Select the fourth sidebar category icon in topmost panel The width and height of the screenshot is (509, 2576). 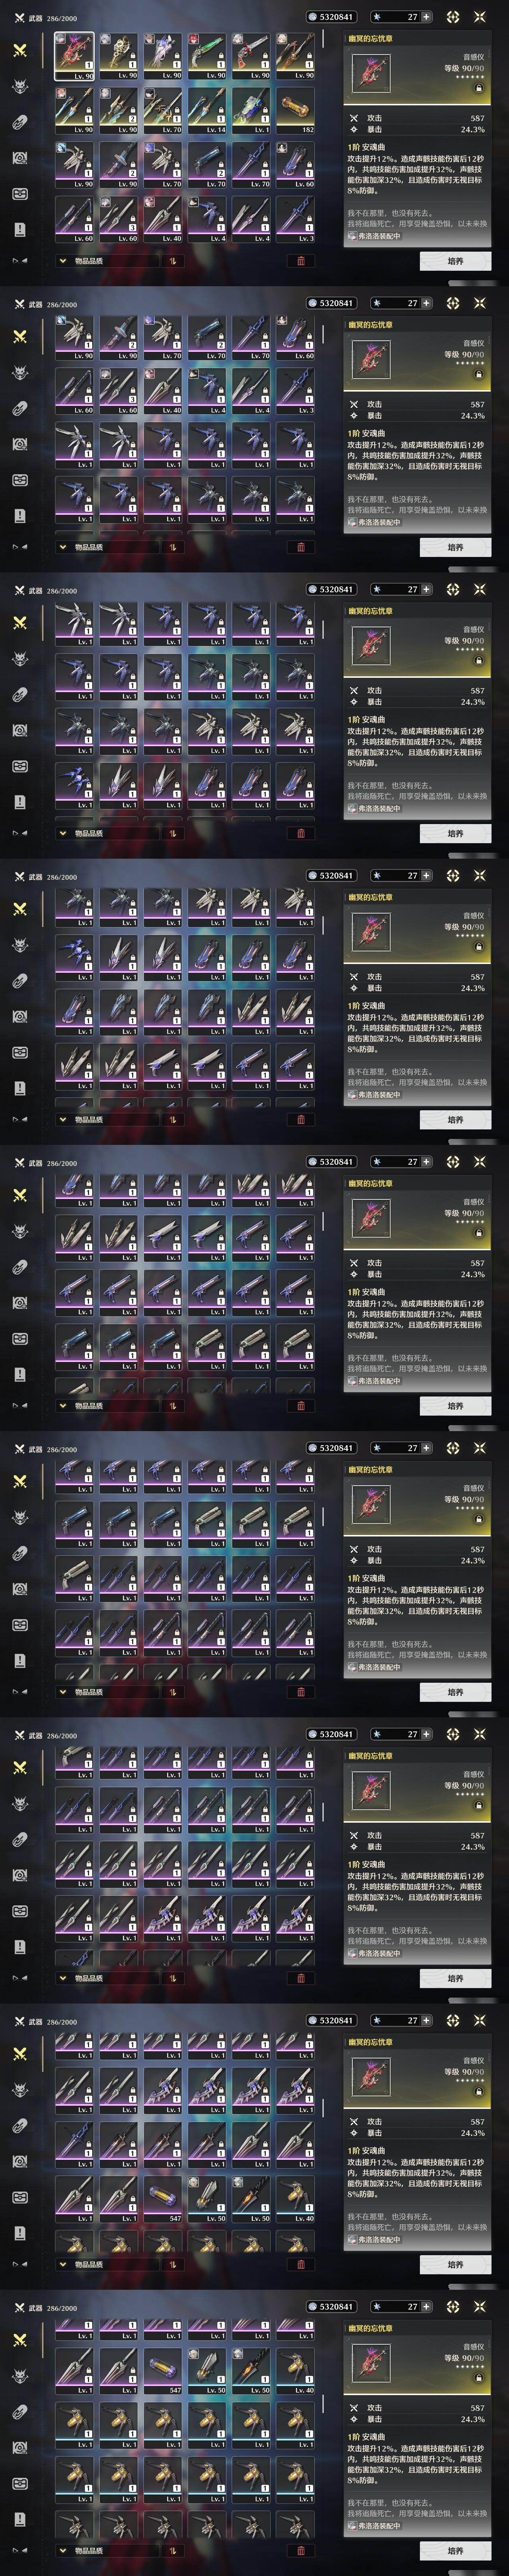pyautogui.click(x=19, y=158)
